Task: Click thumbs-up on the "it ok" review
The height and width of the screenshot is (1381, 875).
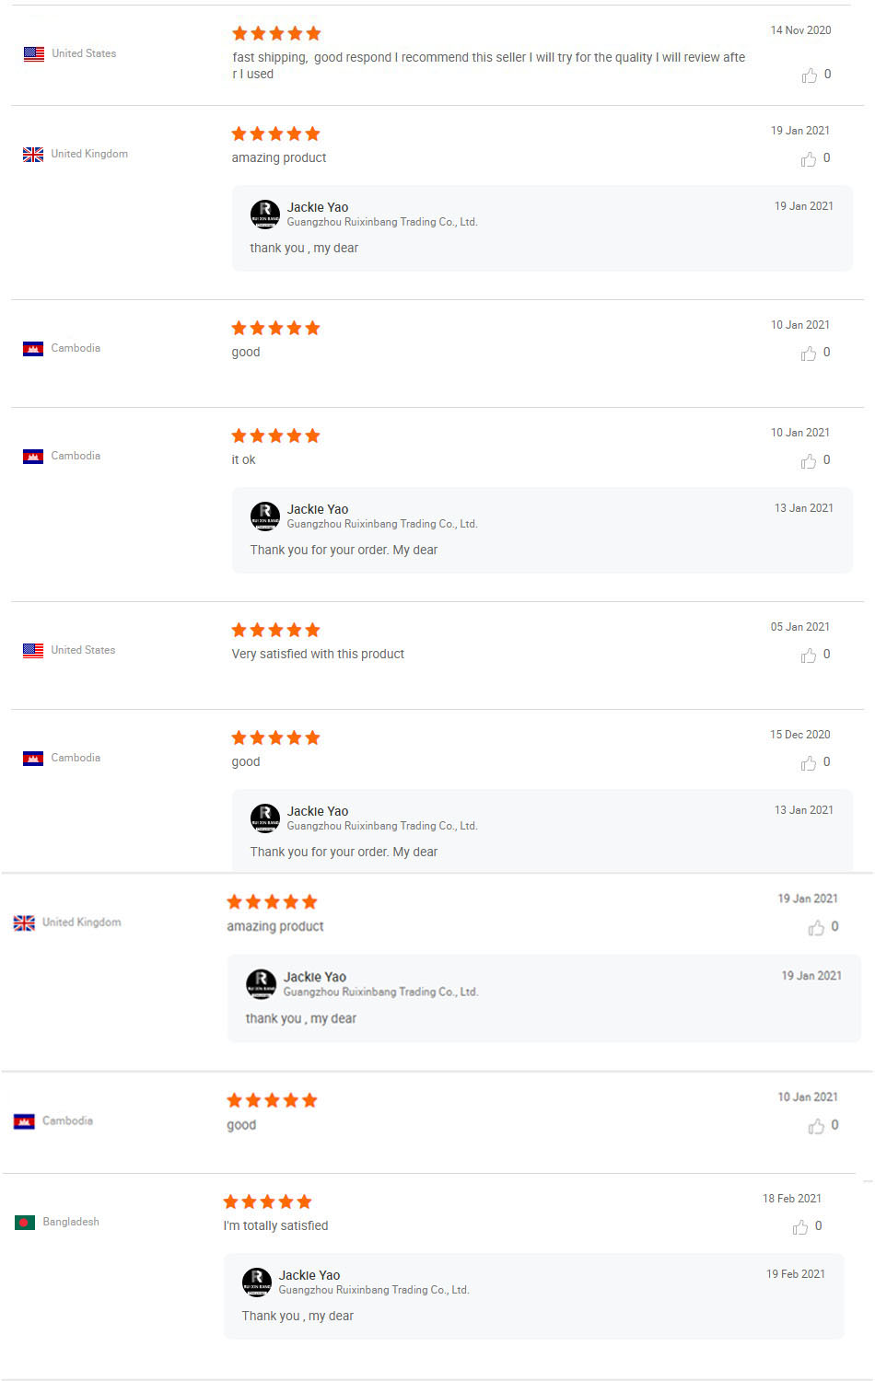Action: click(x=809, y=461)
